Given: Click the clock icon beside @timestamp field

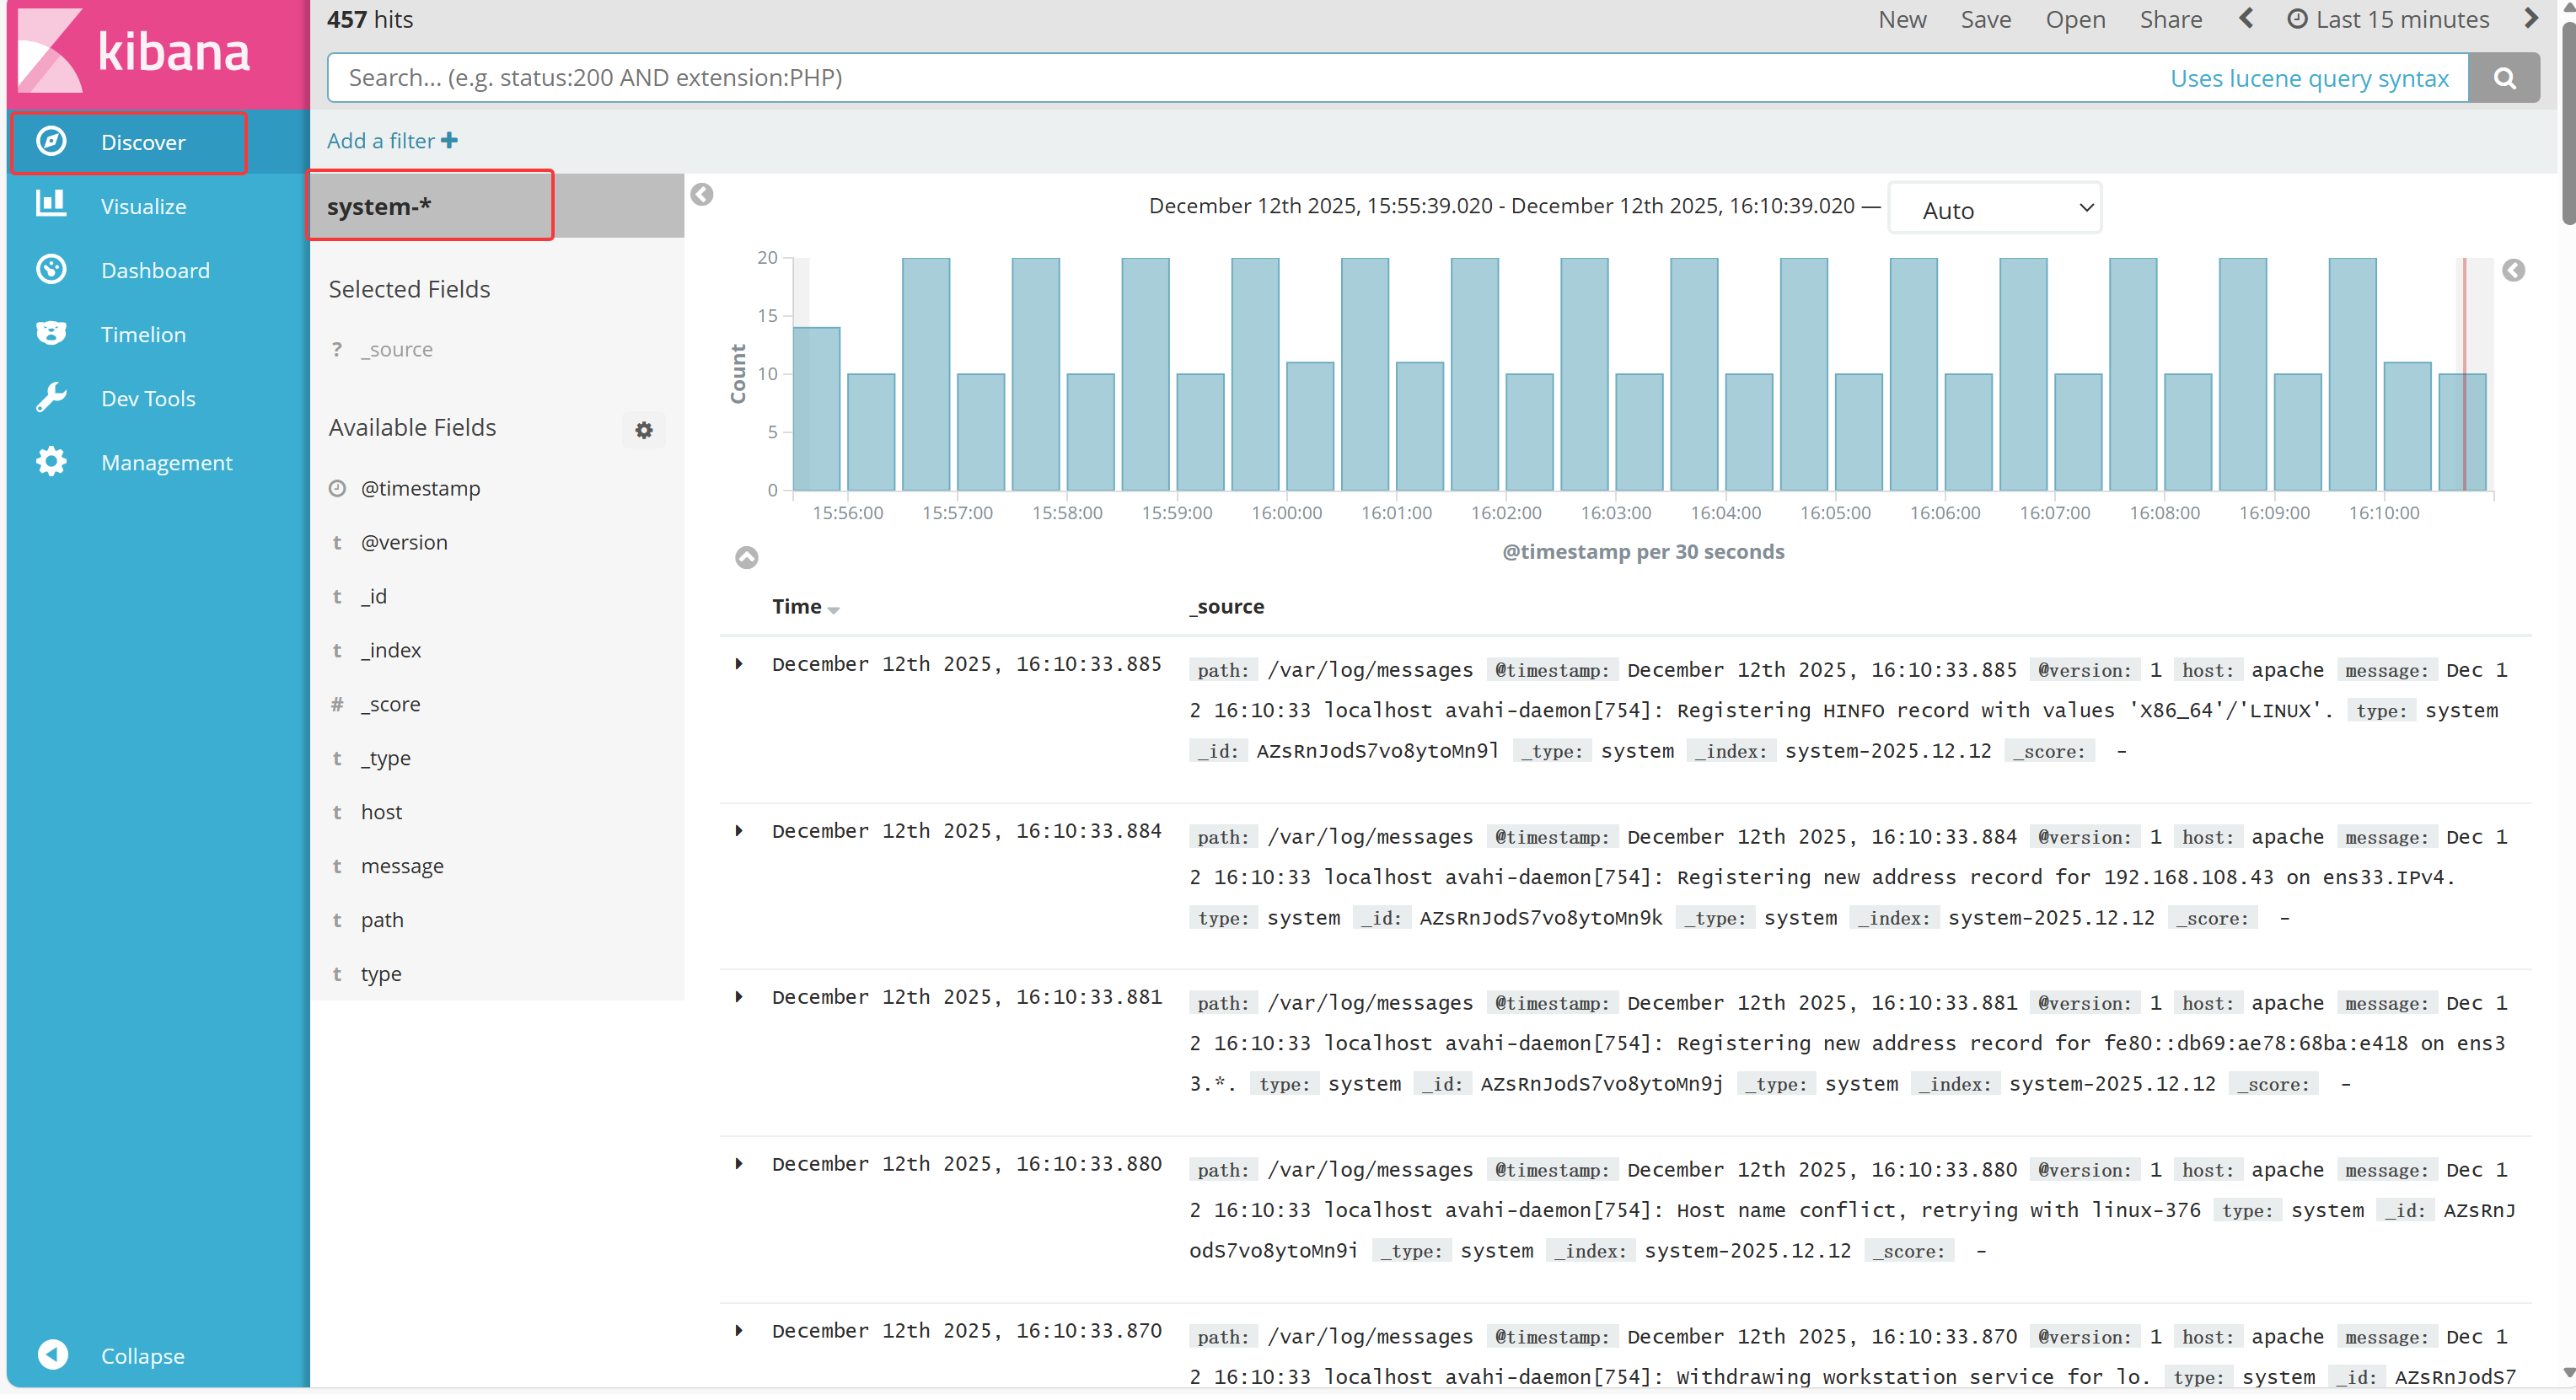Looking at the screenshot, I should [x=337, y=488].
